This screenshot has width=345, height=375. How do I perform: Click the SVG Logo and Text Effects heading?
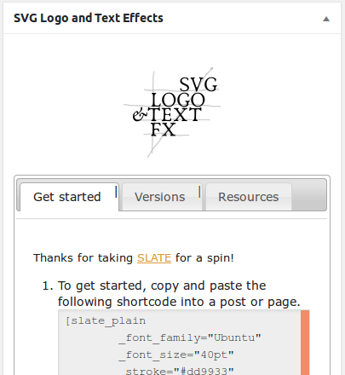pos(89,18)
